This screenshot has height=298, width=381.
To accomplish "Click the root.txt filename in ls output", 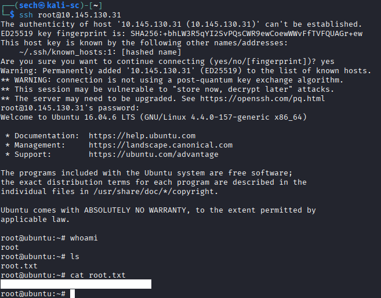I will (x=19, y=266).
